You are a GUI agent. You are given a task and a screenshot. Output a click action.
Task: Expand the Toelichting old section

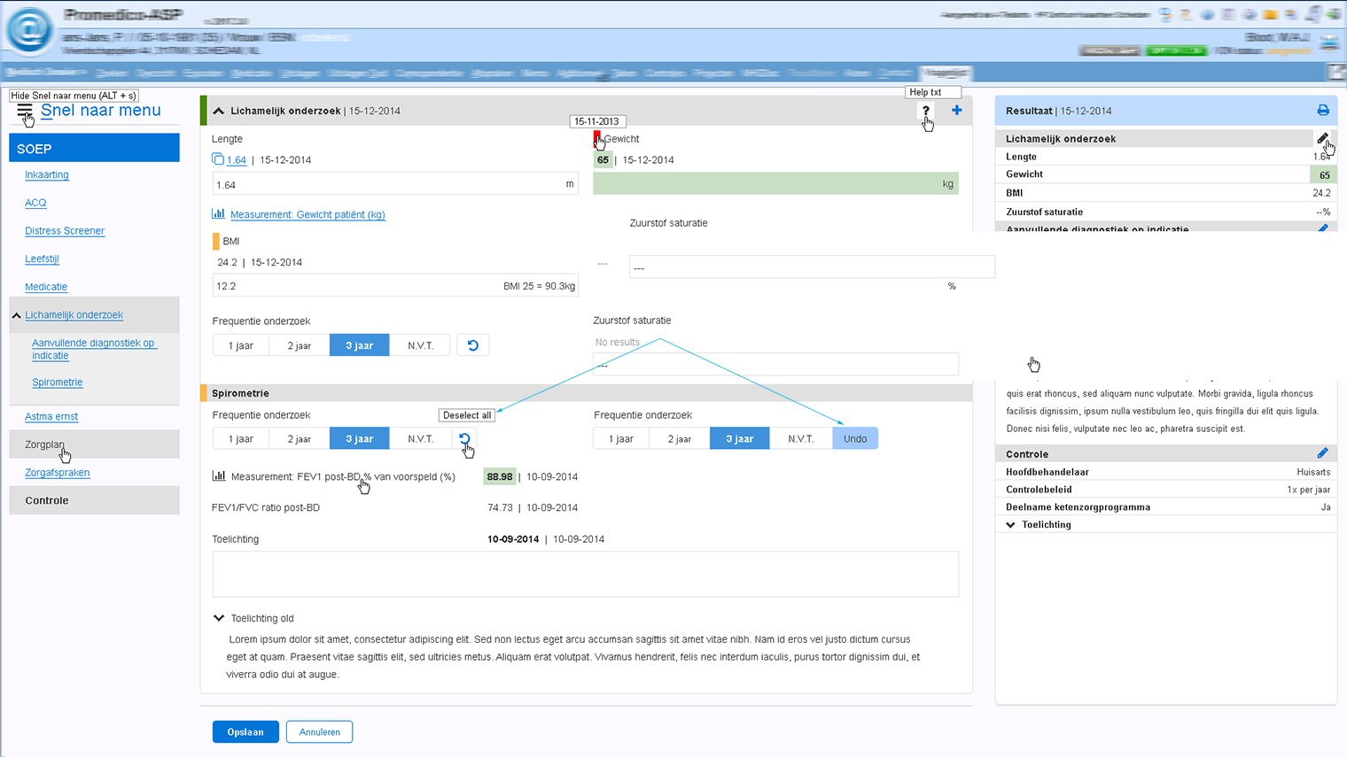tap(219, 618)
